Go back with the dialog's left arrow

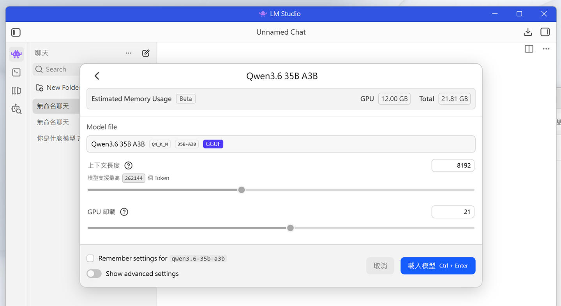tap(97, 76)
